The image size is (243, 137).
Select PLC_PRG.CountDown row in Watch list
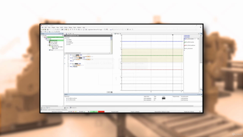click(133, 98)
